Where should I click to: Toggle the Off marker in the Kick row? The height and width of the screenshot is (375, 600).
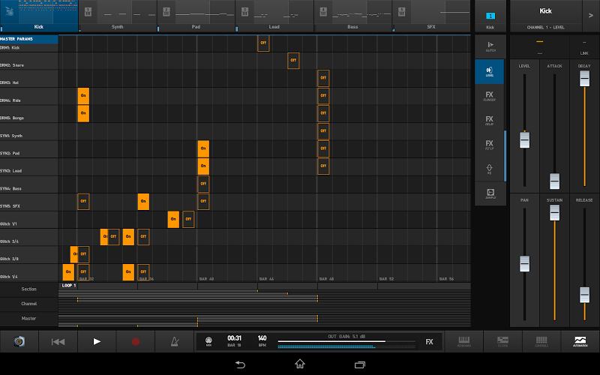(263, 43)
